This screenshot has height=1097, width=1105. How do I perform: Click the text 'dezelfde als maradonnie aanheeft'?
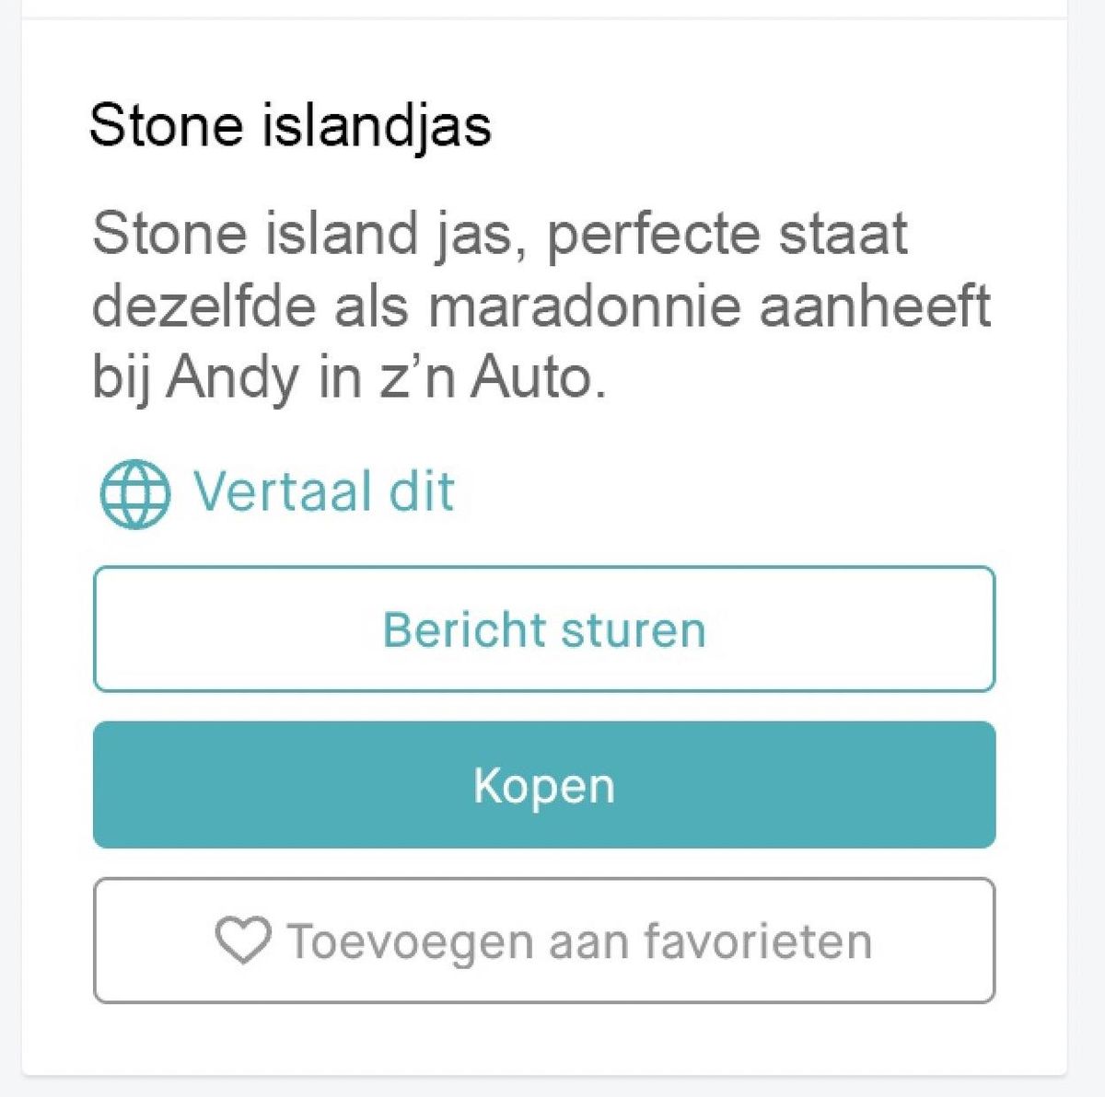pos(541,306)
